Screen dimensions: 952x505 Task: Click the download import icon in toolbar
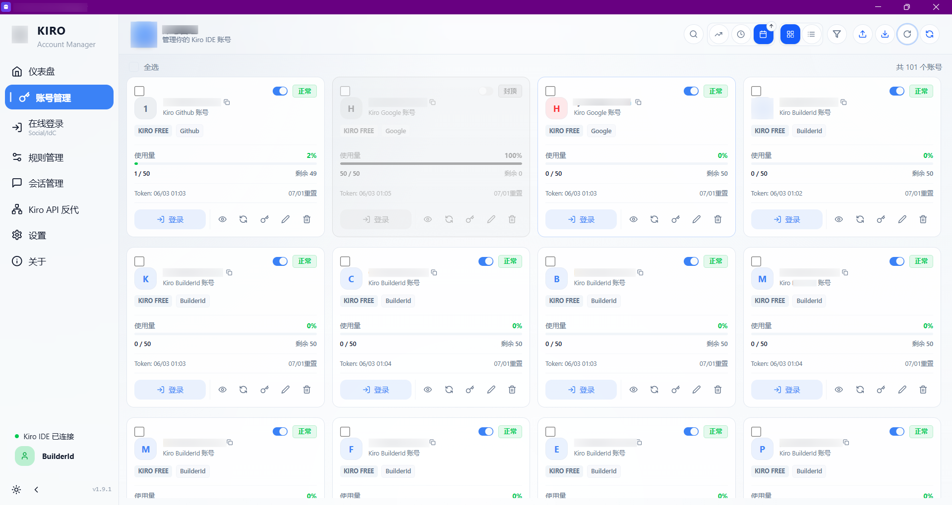pos(885,34)
